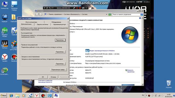Switch to Yandex browser in the taskbar
Screen dimensions: 175x98
click(37, 96)
